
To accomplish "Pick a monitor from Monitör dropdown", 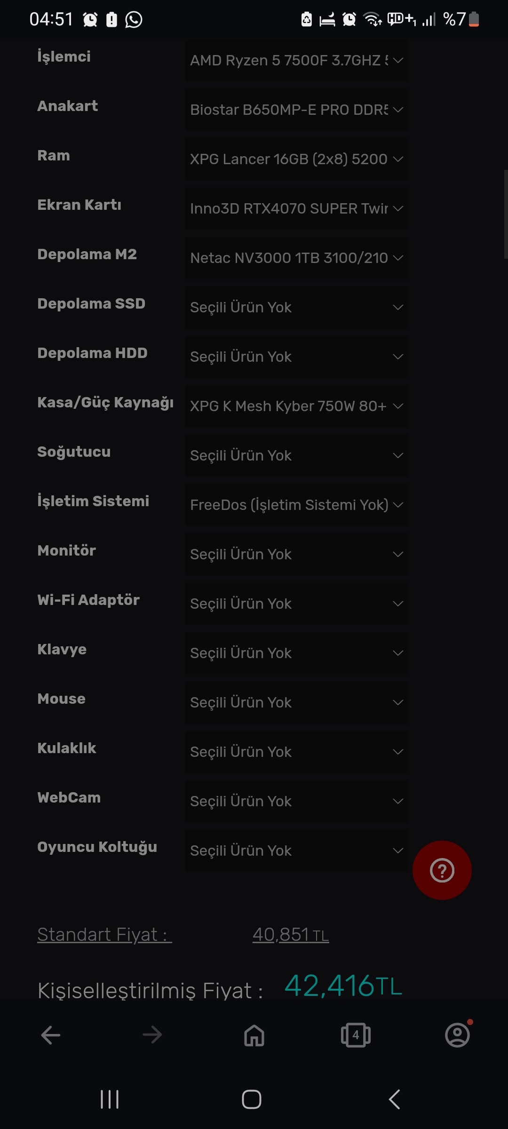I will [x=296, y=554].
